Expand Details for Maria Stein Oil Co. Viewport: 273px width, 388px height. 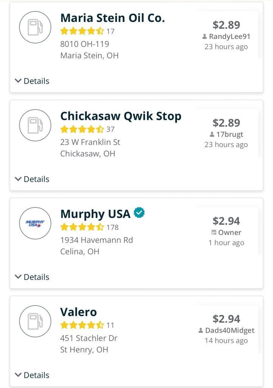pos(32,81)
